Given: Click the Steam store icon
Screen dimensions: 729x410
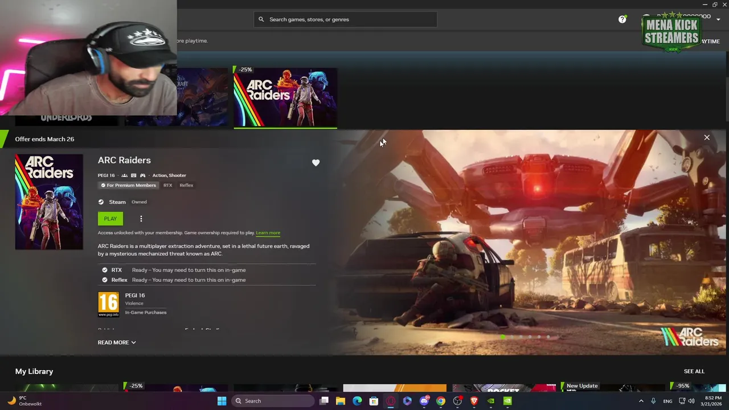Looking at the screenshot, I should click(x=101, y=202).
